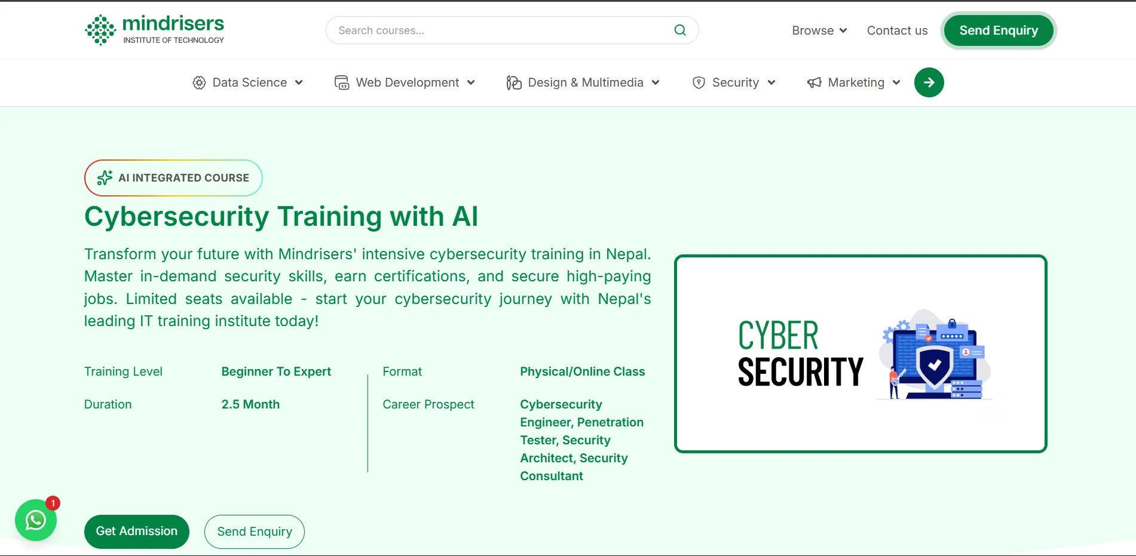Open the Web Development menu
Screen dimensions: 1136x556
click(x=405, y=82)
